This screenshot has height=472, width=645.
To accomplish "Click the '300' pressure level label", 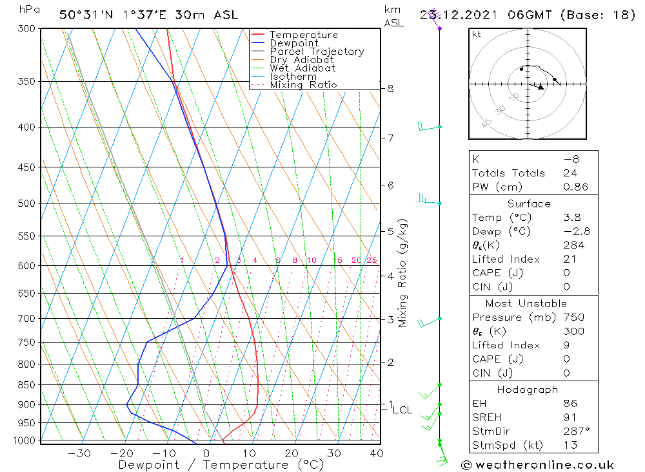I will (x=26, y=29).
